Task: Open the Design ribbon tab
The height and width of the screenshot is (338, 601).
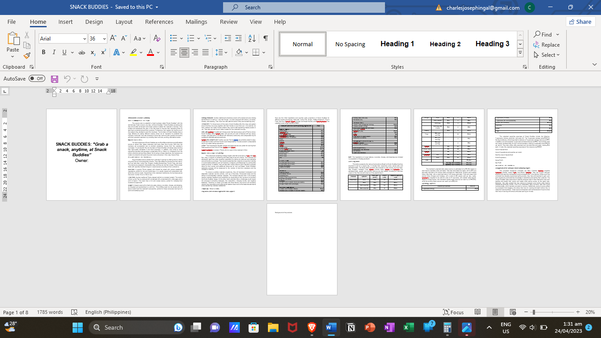Action: pyautogui.click(x=94, y=22)
